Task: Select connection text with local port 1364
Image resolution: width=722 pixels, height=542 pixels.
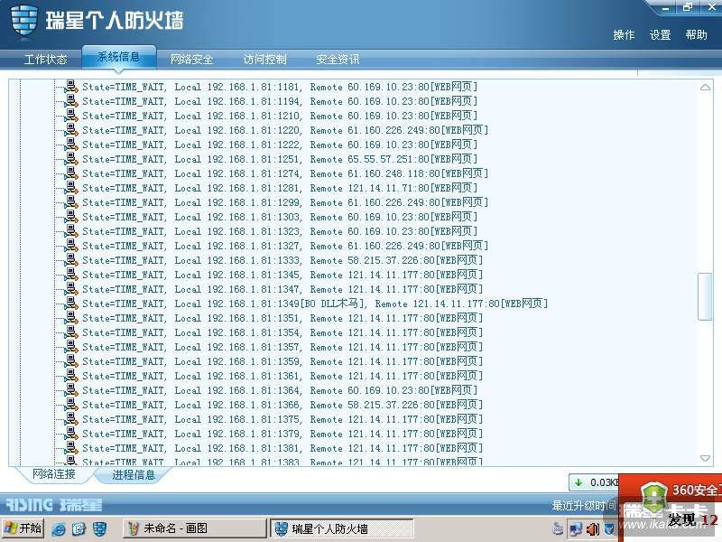Action: (280, 390)
